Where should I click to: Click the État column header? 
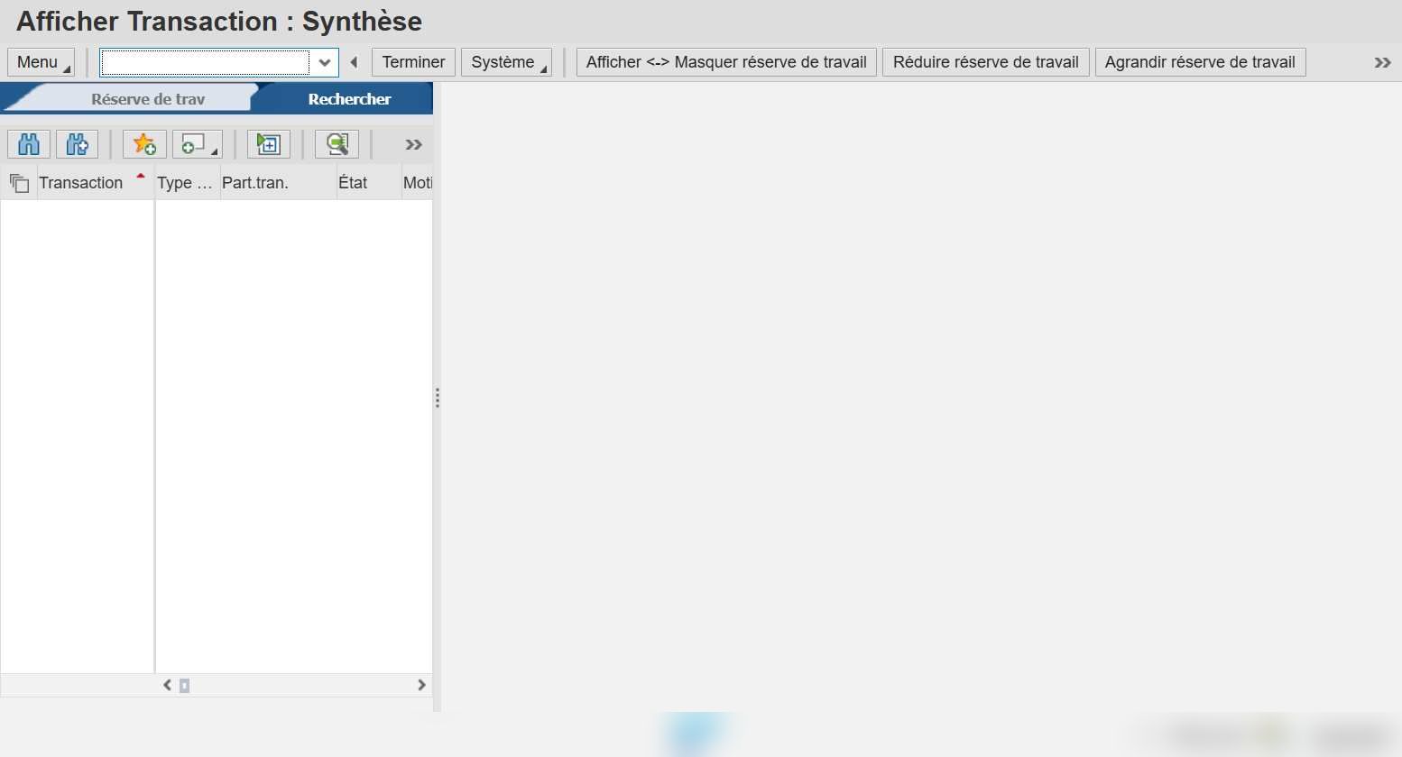pyautogui.click(x=369, y=183)
